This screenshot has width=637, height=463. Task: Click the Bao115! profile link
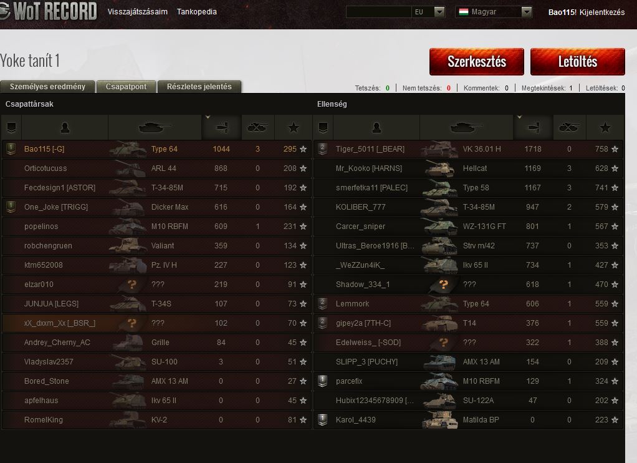click(562, 12)
